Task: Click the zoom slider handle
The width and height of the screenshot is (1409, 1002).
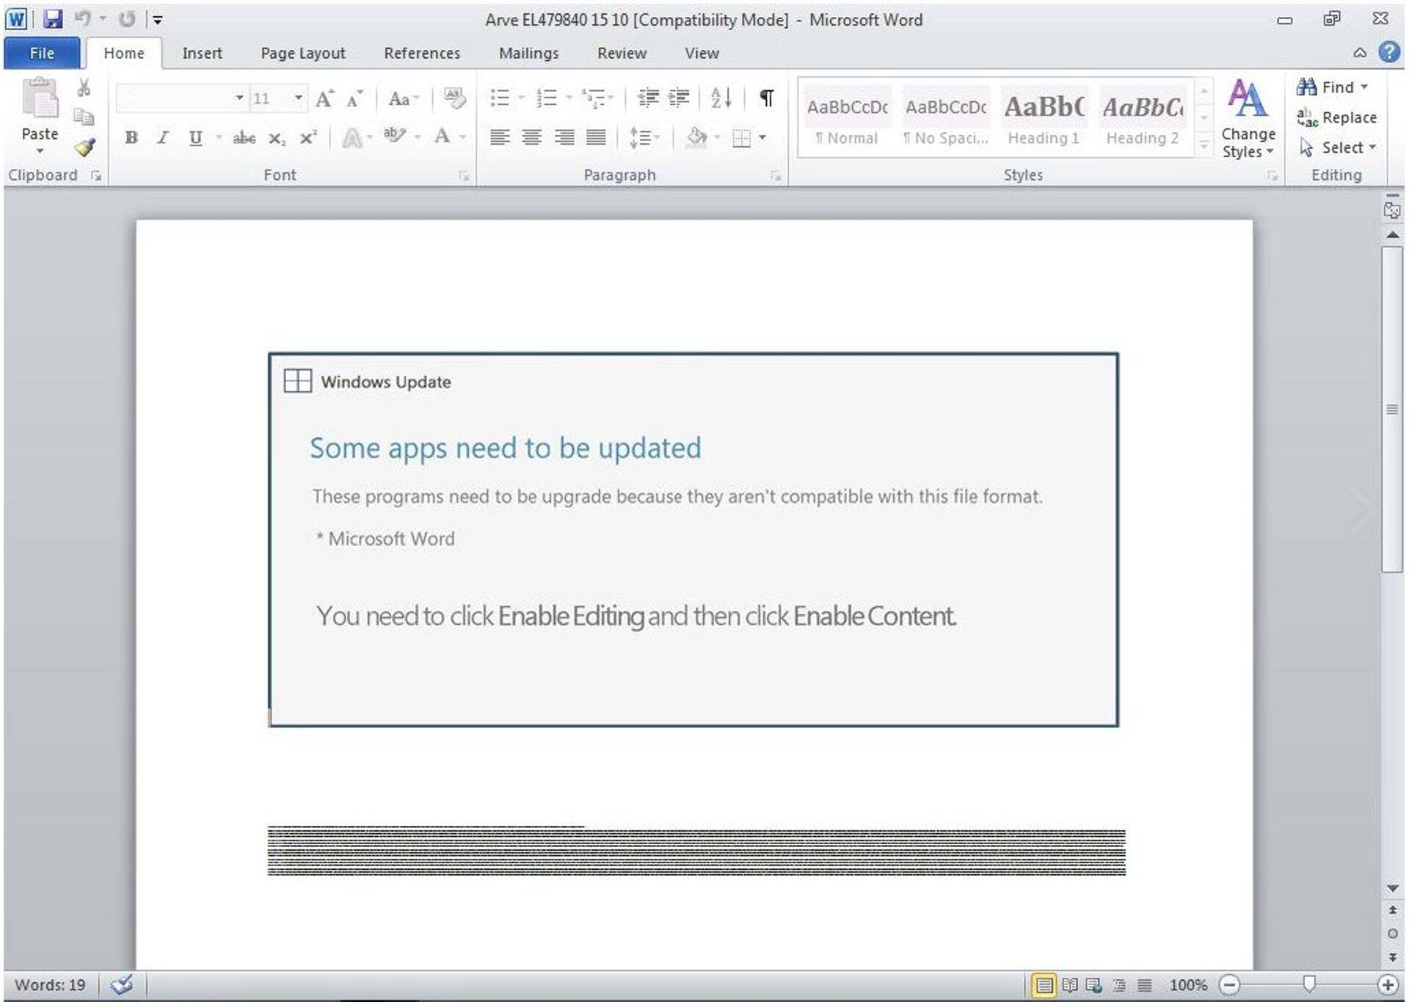Action: (1308, 984)
